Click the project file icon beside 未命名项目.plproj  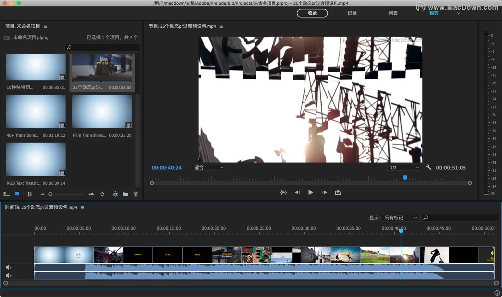tap(7, 37)
